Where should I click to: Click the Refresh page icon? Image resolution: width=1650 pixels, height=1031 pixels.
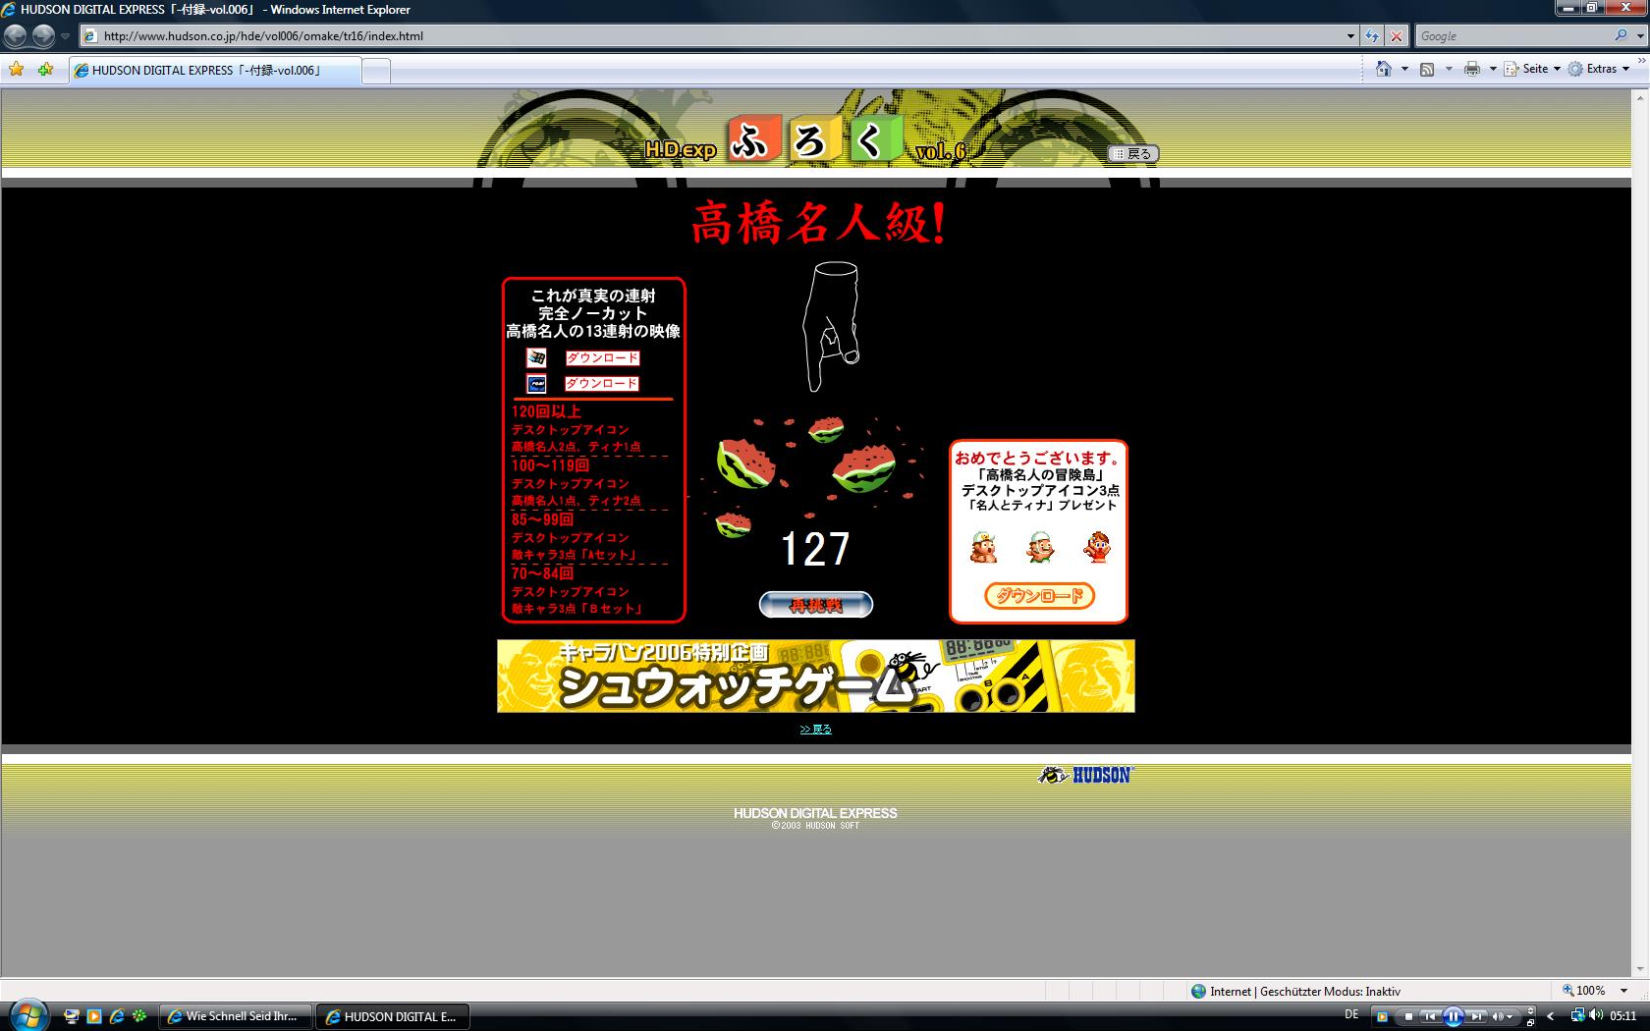(x=1372, y=36)
